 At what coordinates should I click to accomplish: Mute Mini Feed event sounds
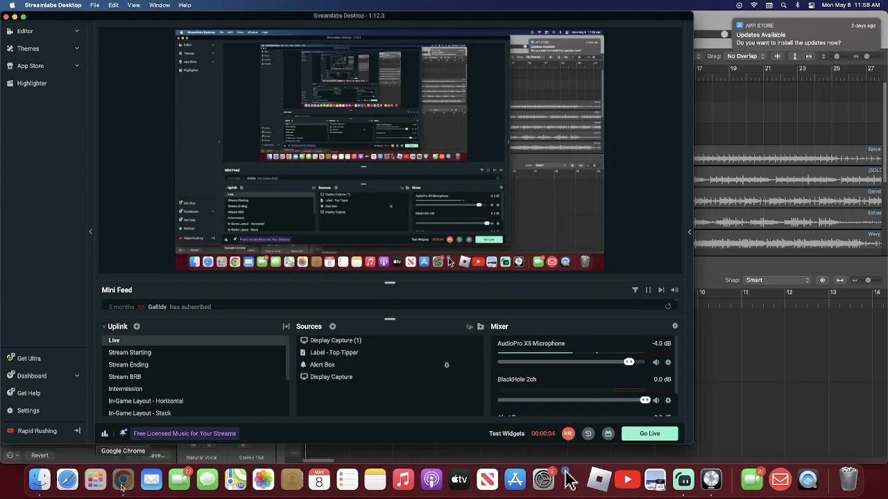click(x=674, y=290)
